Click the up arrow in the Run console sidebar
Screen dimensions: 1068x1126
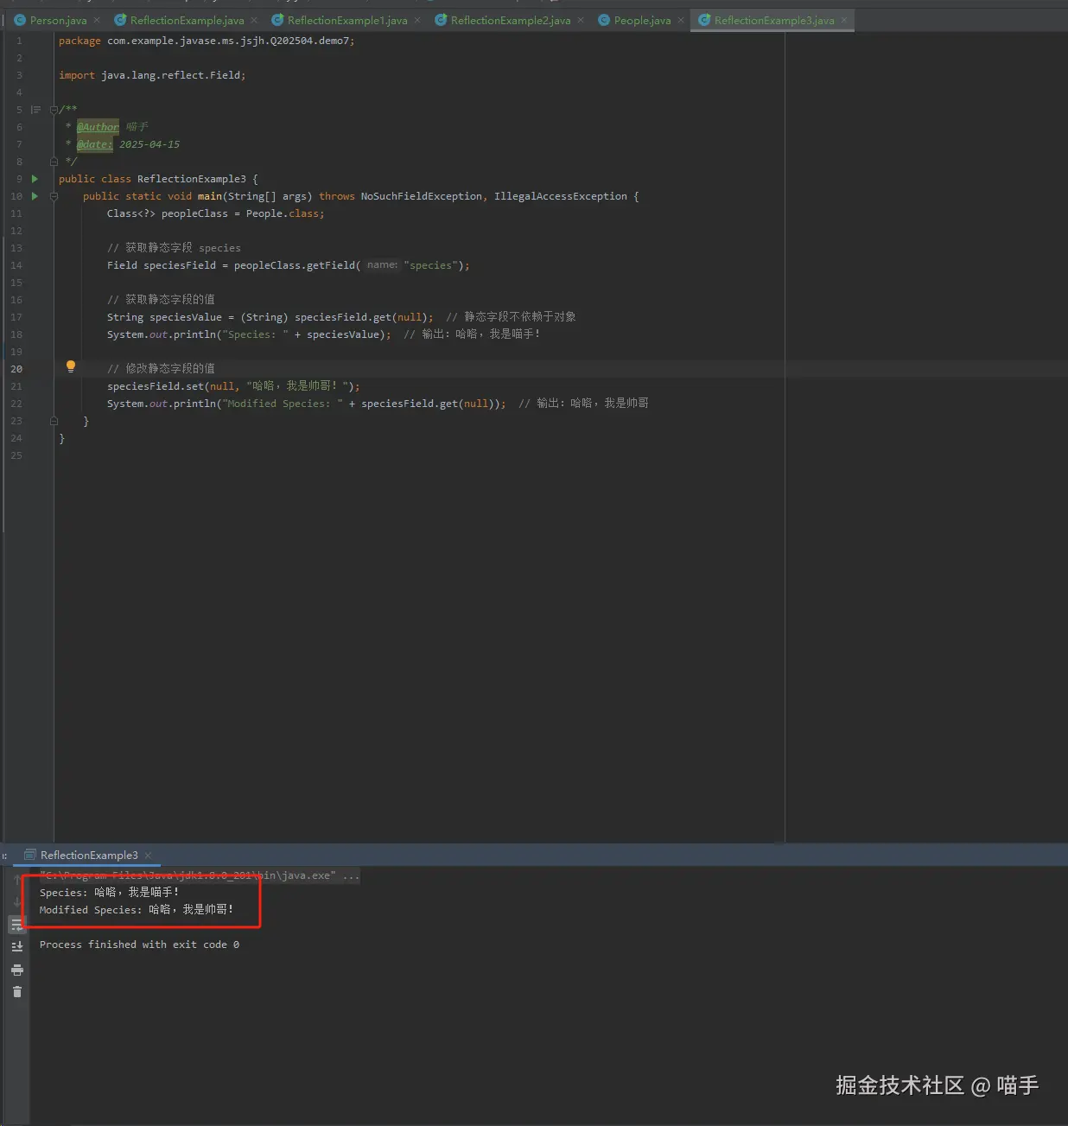coord(16,880)
